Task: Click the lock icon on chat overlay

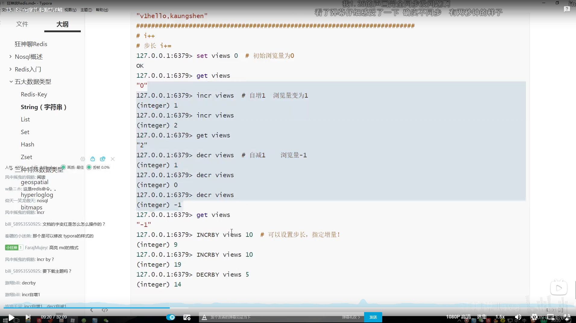Action: pyautogui.click(x=93, y=159)
